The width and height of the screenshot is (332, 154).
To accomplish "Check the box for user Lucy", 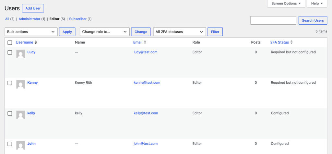I will [x=10, y=52].
